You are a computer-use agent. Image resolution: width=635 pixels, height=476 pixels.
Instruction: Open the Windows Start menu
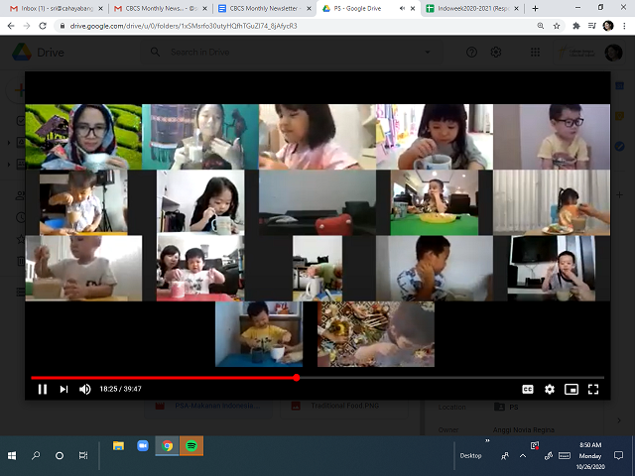pyautogui.click(x=12, y=455)
